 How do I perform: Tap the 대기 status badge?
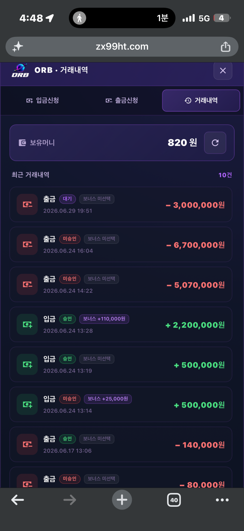68,199
